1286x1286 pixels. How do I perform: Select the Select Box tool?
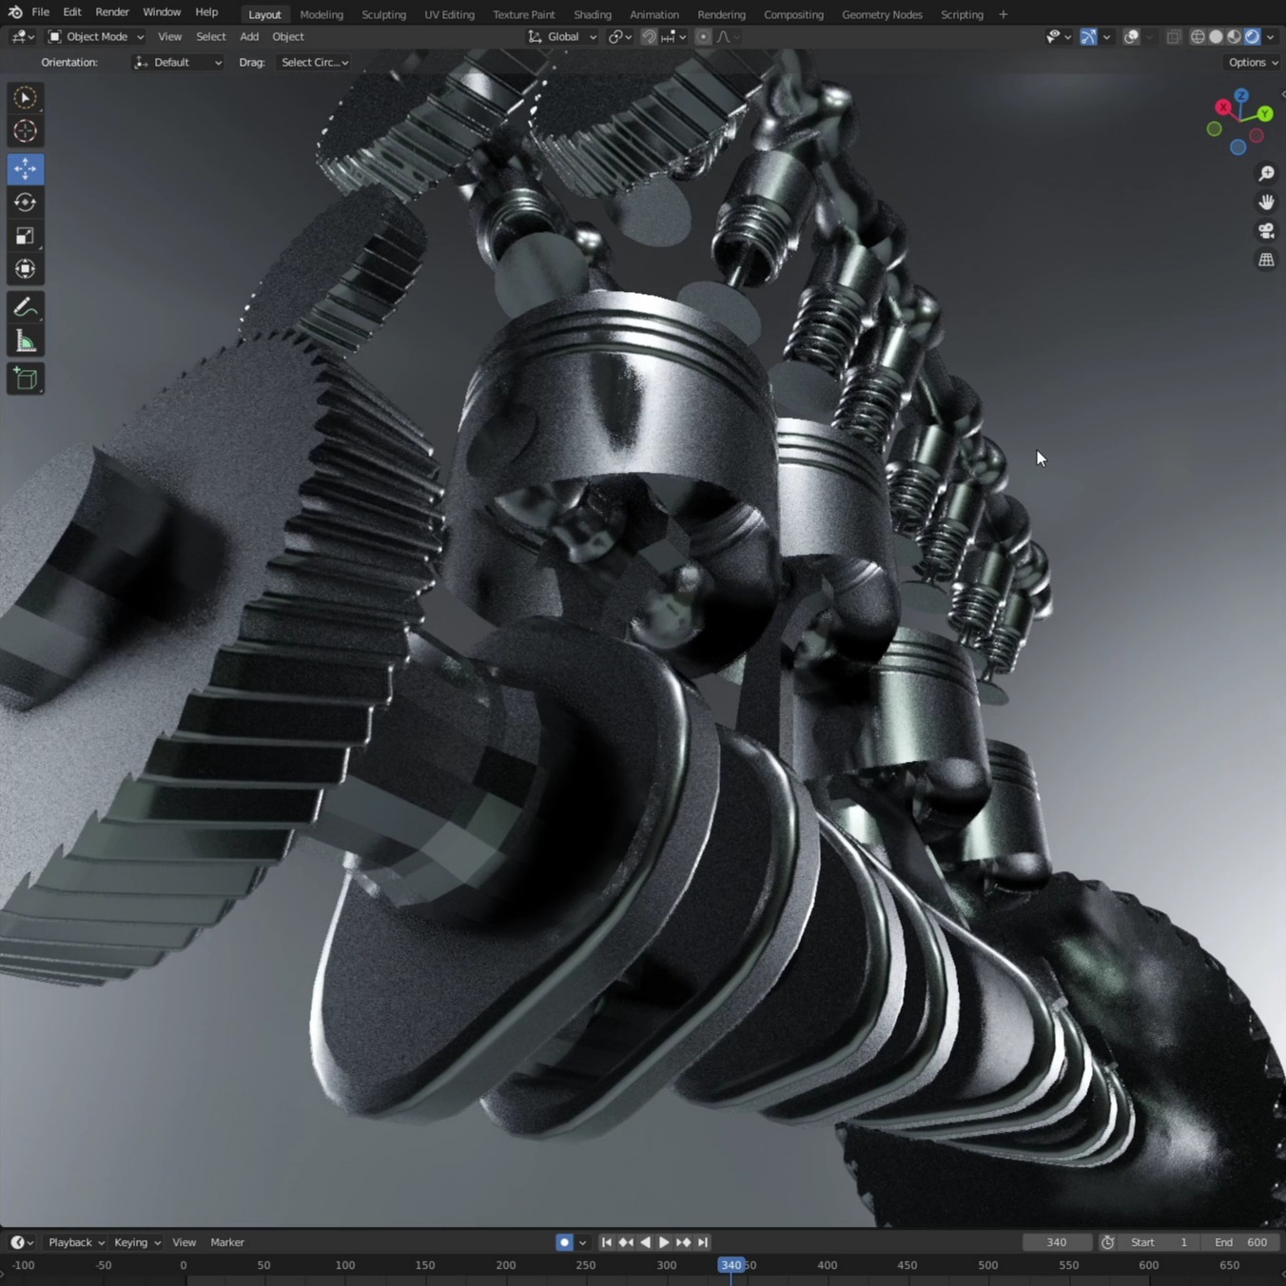26,98
